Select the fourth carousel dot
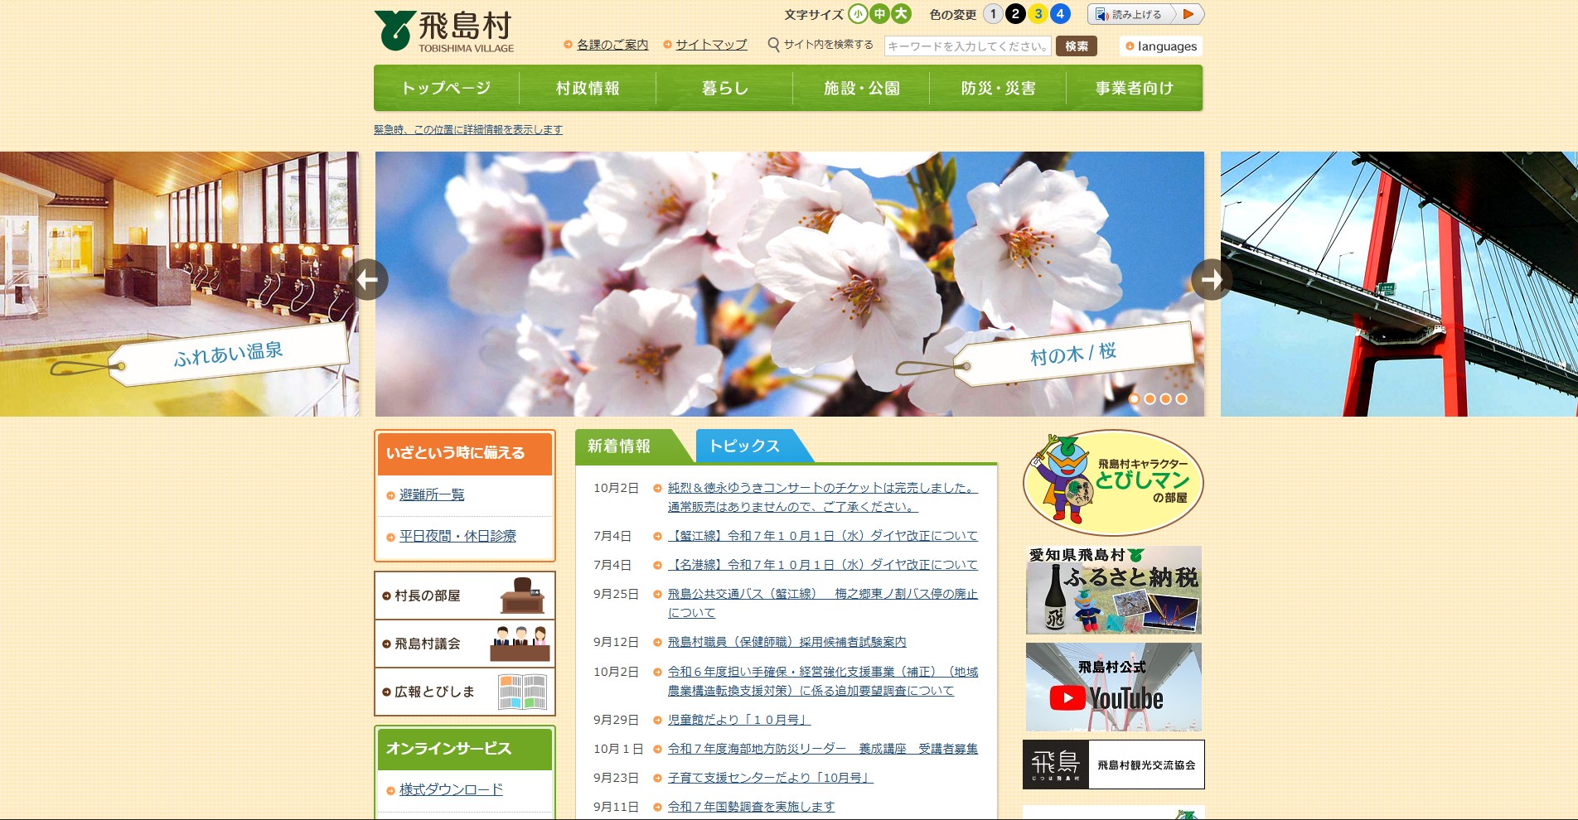 1181,399
